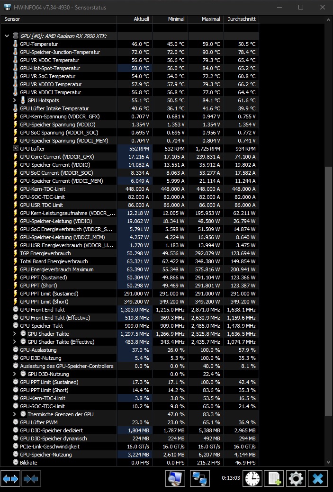Screen dimensions: 333x492
Task: Click thermometer icon beside GPU-Temperatur
Action: 15,44
